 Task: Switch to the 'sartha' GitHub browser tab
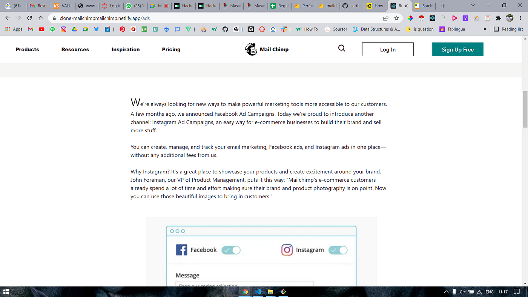coord(351,6)
